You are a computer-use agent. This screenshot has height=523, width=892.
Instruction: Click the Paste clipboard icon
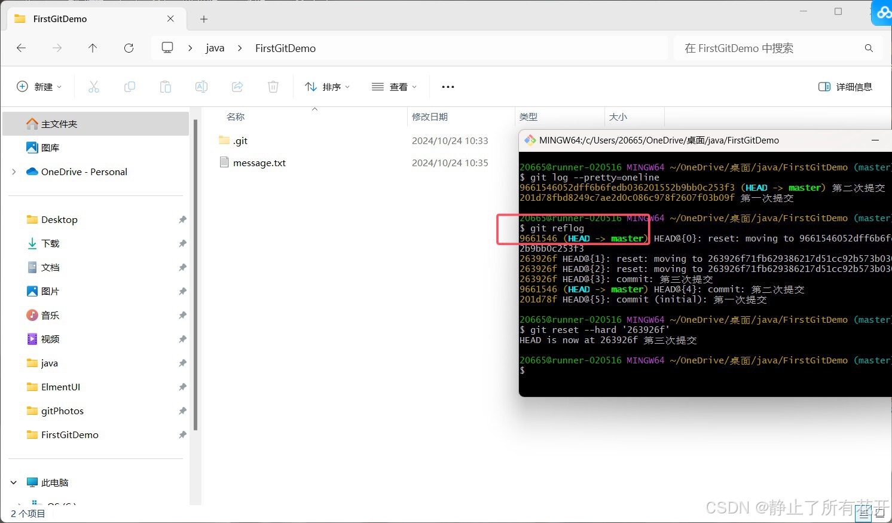(166, 87)
